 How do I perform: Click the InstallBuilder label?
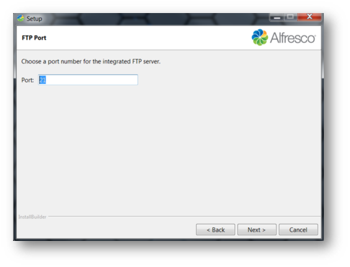coord(32,217)
